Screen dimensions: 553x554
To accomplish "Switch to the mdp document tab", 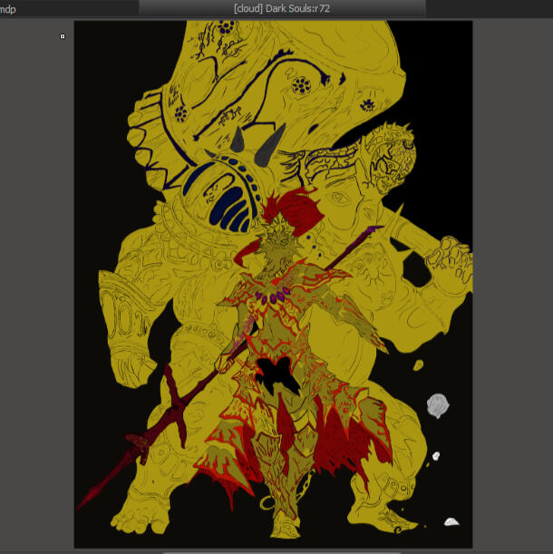I will [9, 8].
